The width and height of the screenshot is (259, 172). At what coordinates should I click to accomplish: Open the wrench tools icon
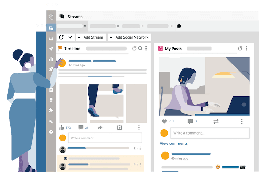tap(51, 121)
